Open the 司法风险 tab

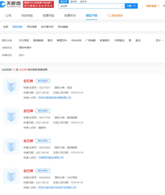(27, 16)
